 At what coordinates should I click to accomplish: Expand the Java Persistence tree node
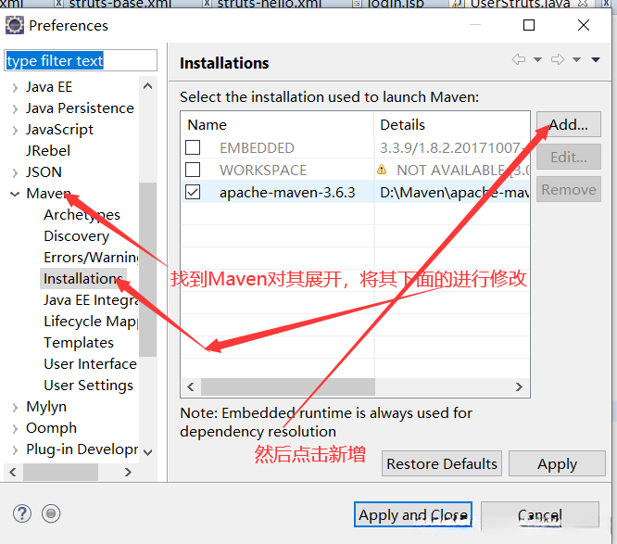pos(15,108)
